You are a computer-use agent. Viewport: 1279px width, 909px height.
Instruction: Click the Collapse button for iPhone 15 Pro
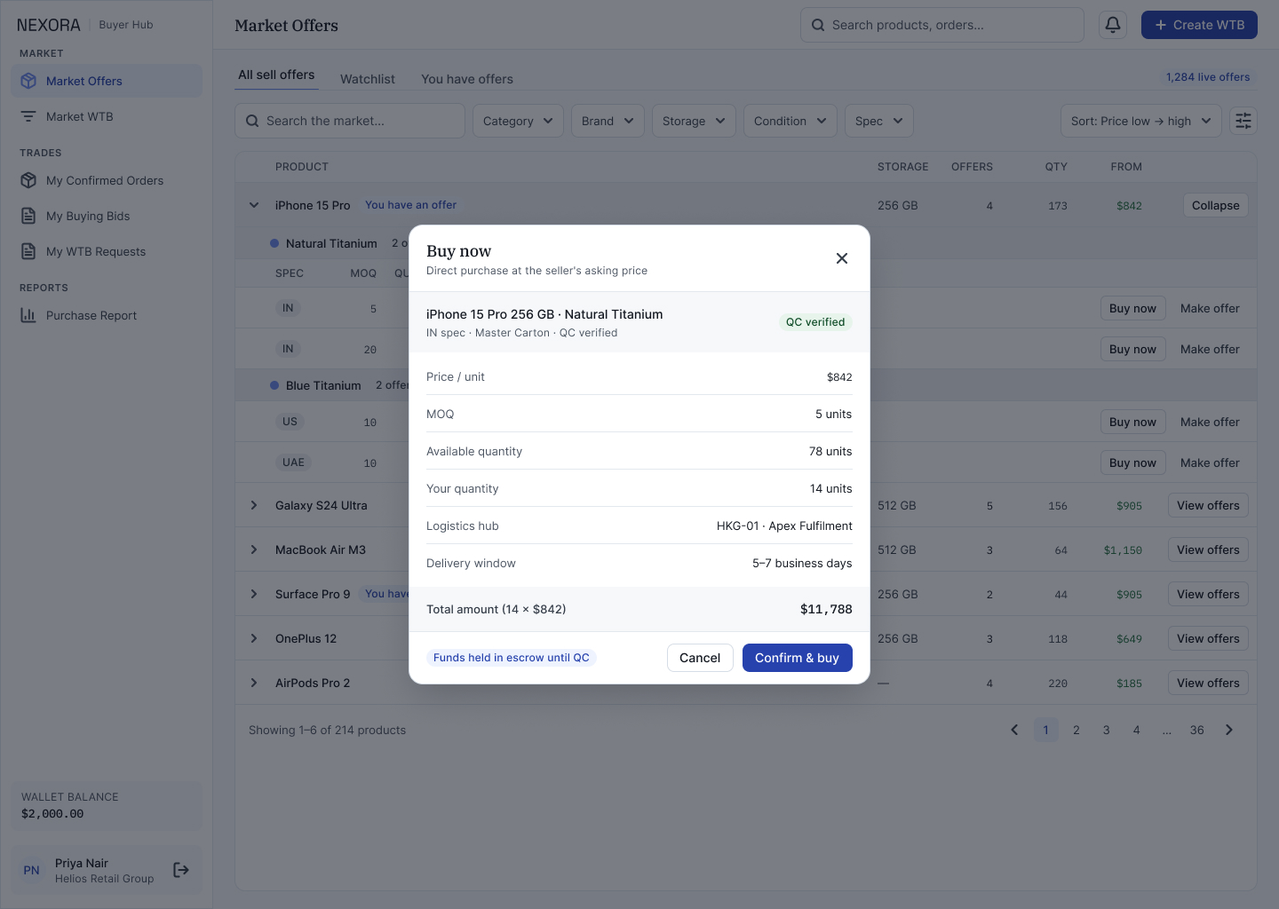[x=1215, y=205]
